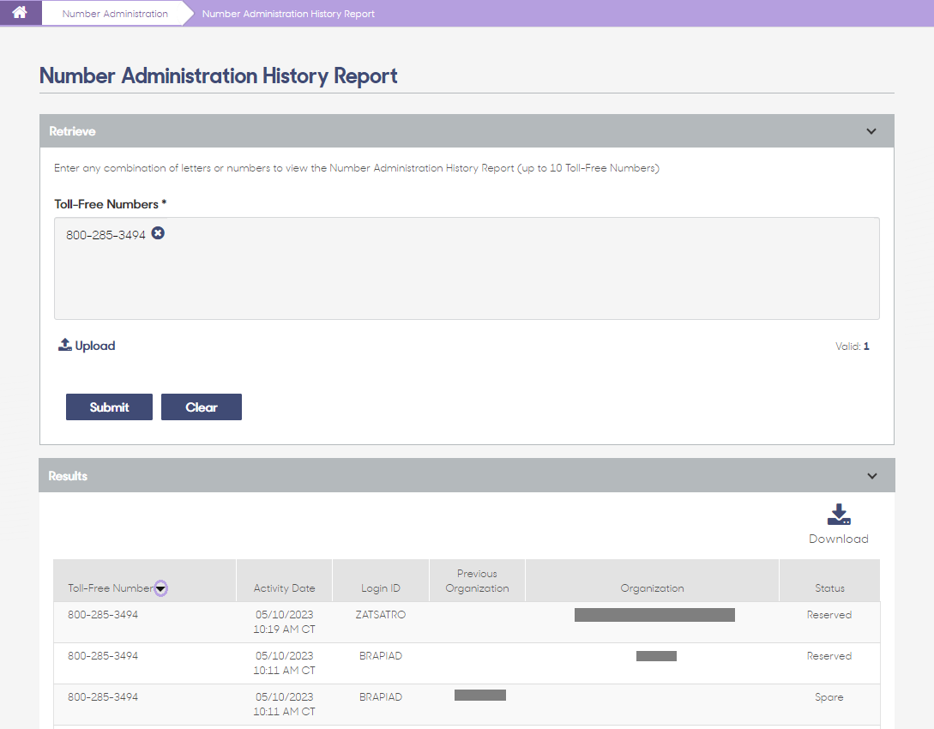The height and width of the screenshot is (729, 934).
Task: Clear the entered toll-free numbers
Action: pos(202,407)
